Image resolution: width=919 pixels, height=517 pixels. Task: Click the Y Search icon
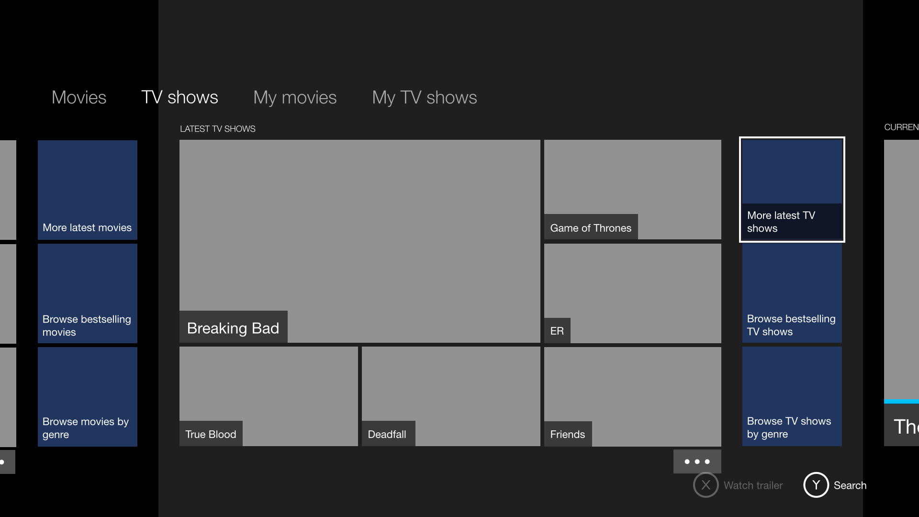click(x=816, y=485)
